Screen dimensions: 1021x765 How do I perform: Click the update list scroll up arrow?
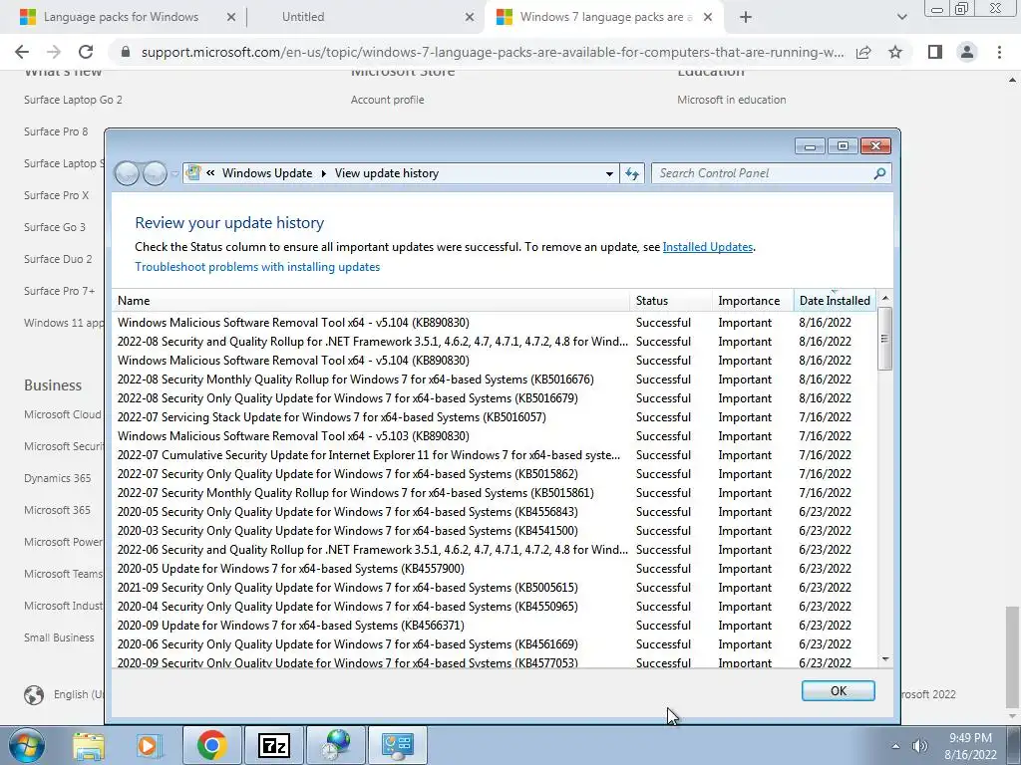[x=885, y=298]
